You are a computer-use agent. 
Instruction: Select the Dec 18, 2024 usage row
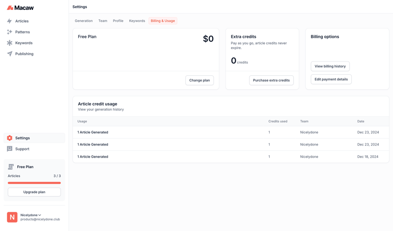(x=231, y=156)
